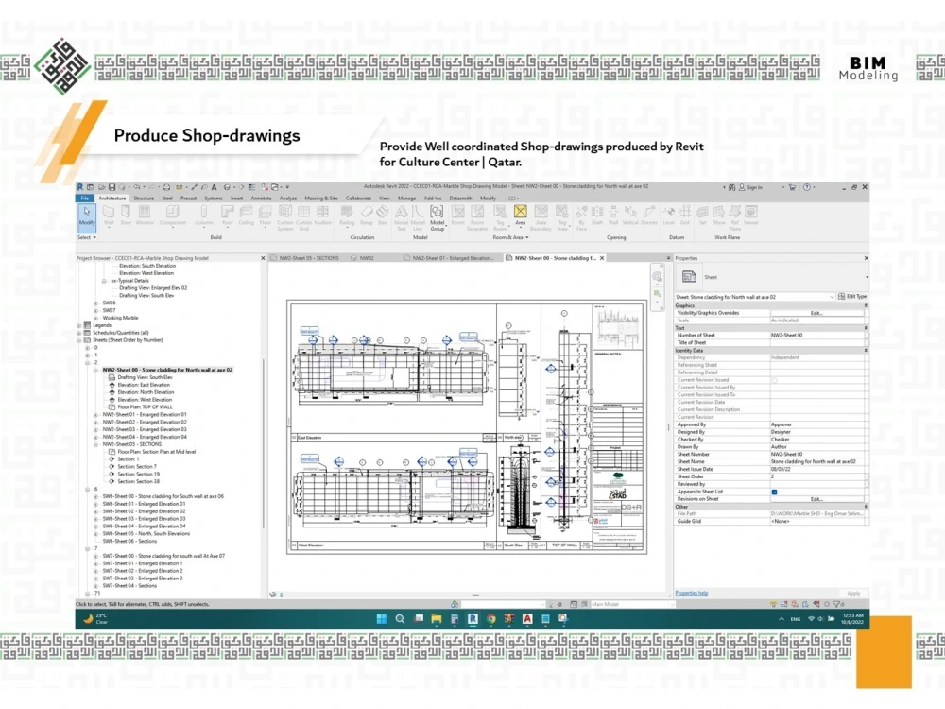Open the sheet selector dropdown in Properties
Image resolution: width=945 pixels, height=709 pixels.
point(833,297)
